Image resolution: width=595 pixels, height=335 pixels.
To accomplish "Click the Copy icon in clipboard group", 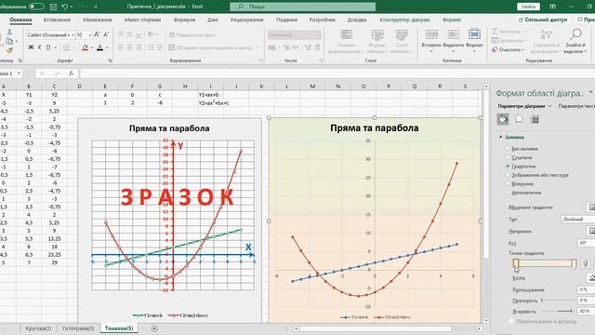I will 9,41.
